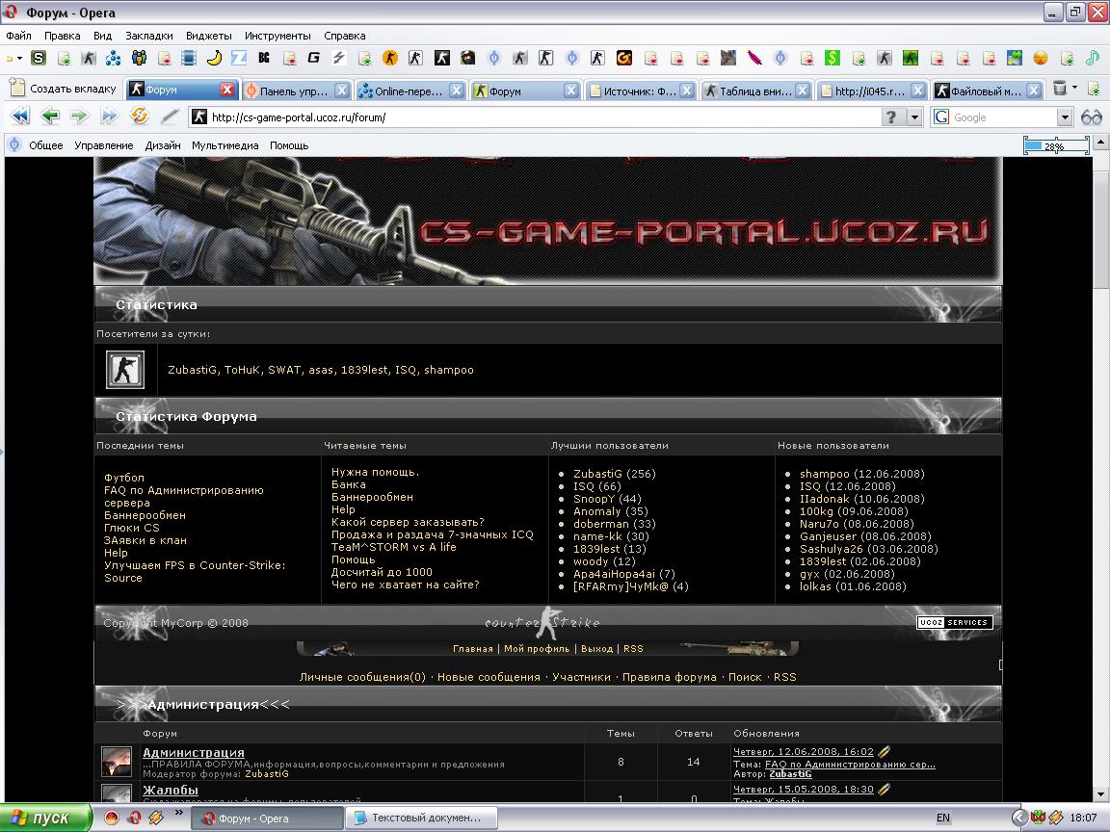Open the Файл menu
Screen dimensions: 1110x832
18,36
